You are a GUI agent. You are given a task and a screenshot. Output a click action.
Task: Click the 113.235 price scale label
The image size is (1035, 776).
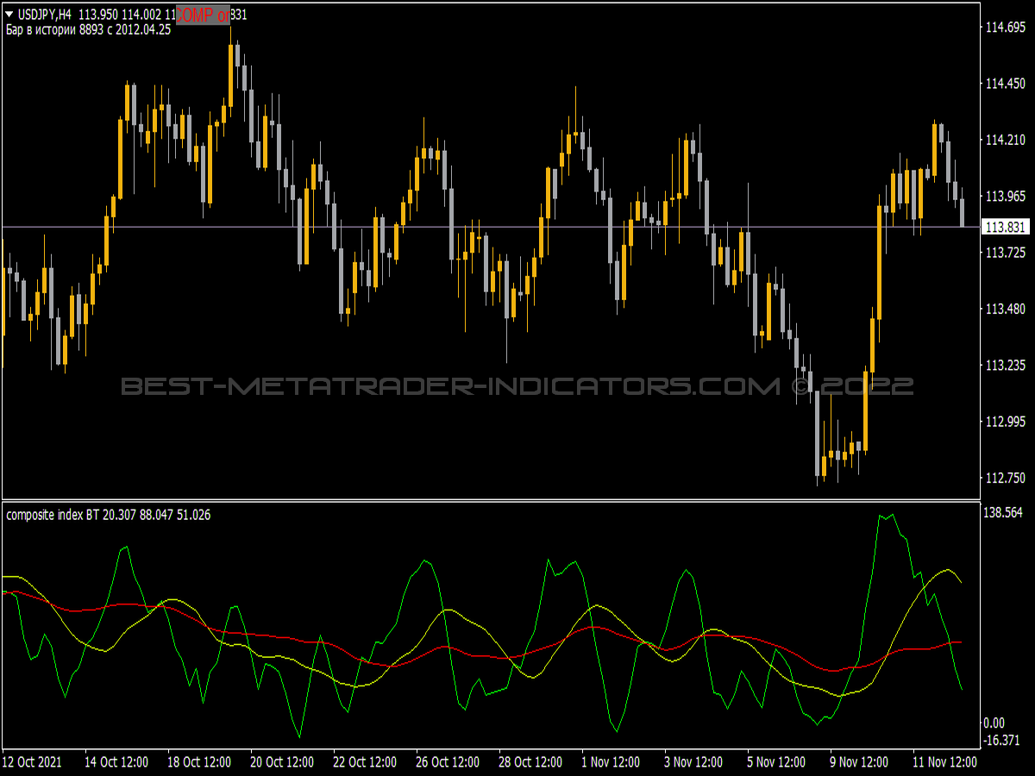[1005, 365]
